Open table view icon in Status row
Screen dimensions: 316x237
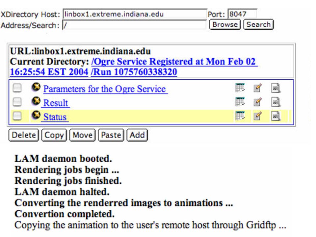[240, 116]
